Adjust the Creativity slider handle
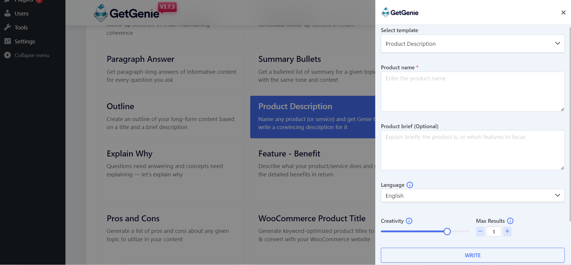Screen dimensions: 571x265 click(447, 231)
